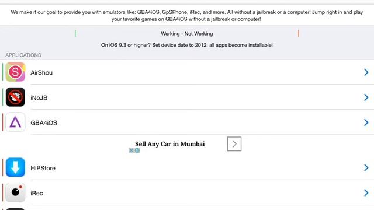Click the ad's arrow button

tap(234, 144)
